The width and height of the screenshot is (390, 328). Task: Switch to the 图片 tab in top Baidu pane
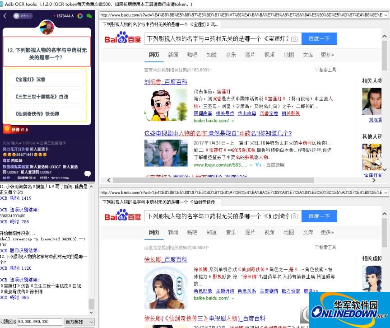point(250,55)
